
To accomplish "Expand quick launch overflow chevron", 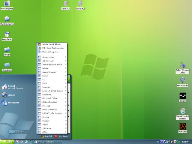I will point(30,141).
